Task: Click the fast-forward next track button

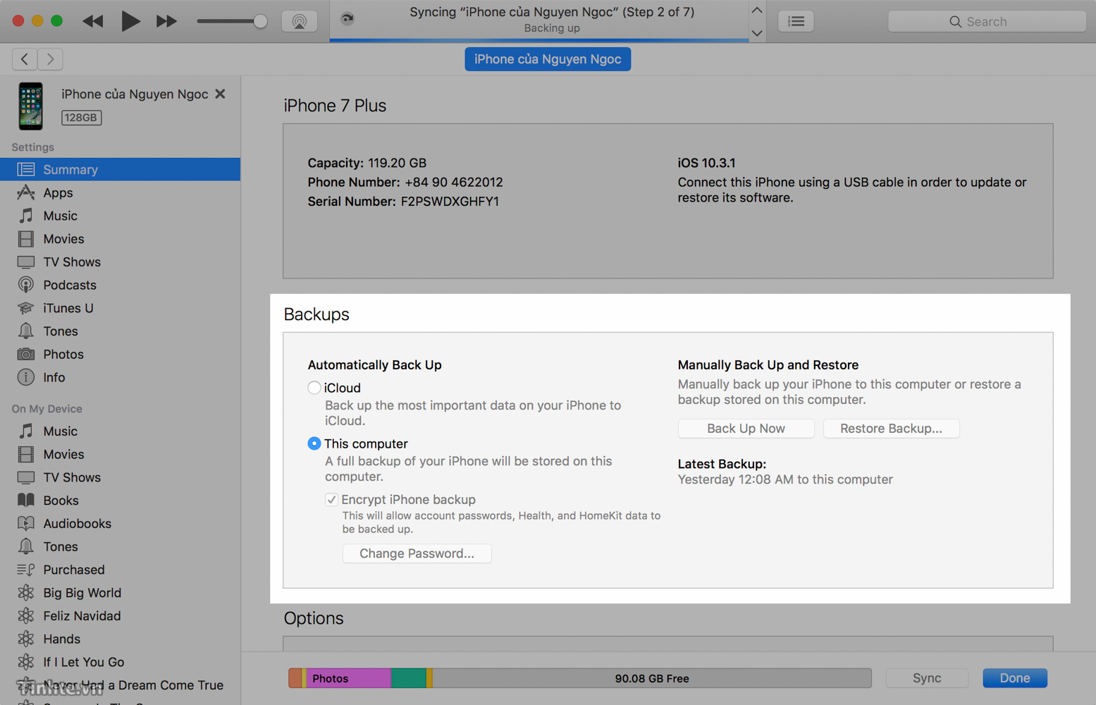Action: tap(166, 21)
